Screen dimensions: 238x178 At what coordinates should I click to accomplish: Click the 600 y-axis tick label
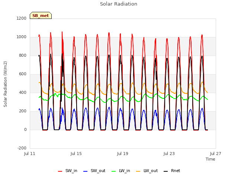(x=23, y=74)
